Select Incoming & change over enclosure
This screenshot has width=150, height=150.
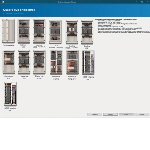point(72,62)
